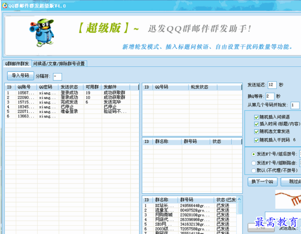
Task: Select 默认(不代理/不换号) radio option
Action: [253, 170]
